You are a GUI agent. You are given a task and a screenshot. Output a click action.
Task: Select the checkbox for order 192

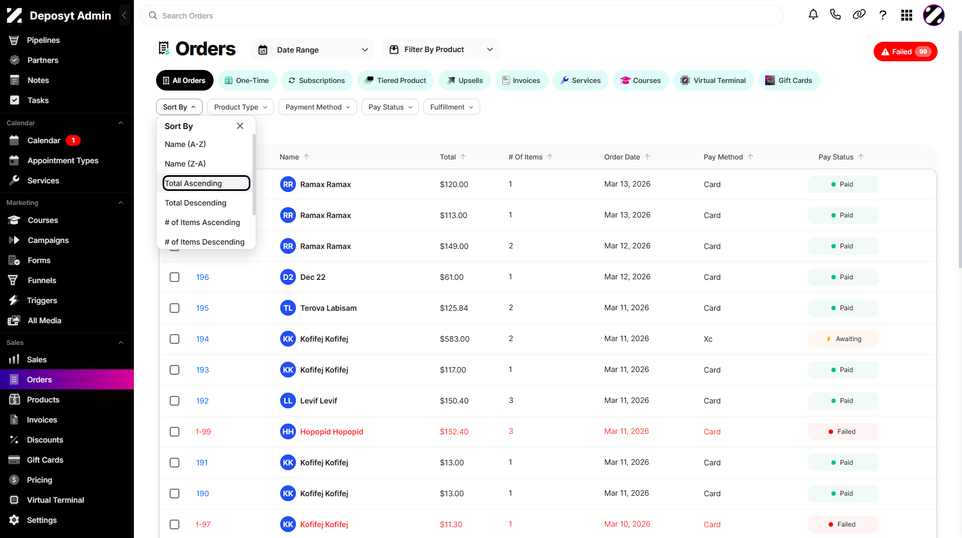175,401
